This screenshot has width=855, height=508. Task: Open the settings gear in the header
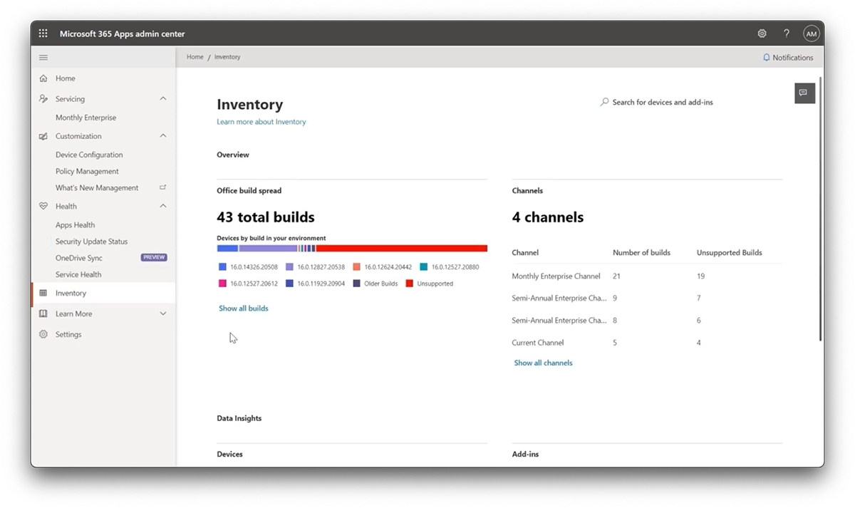[762, 33]
